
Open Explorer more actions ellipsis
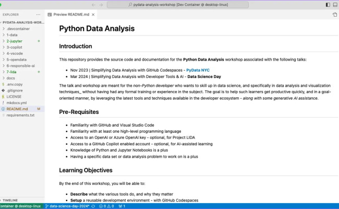(x=38, y=15)
